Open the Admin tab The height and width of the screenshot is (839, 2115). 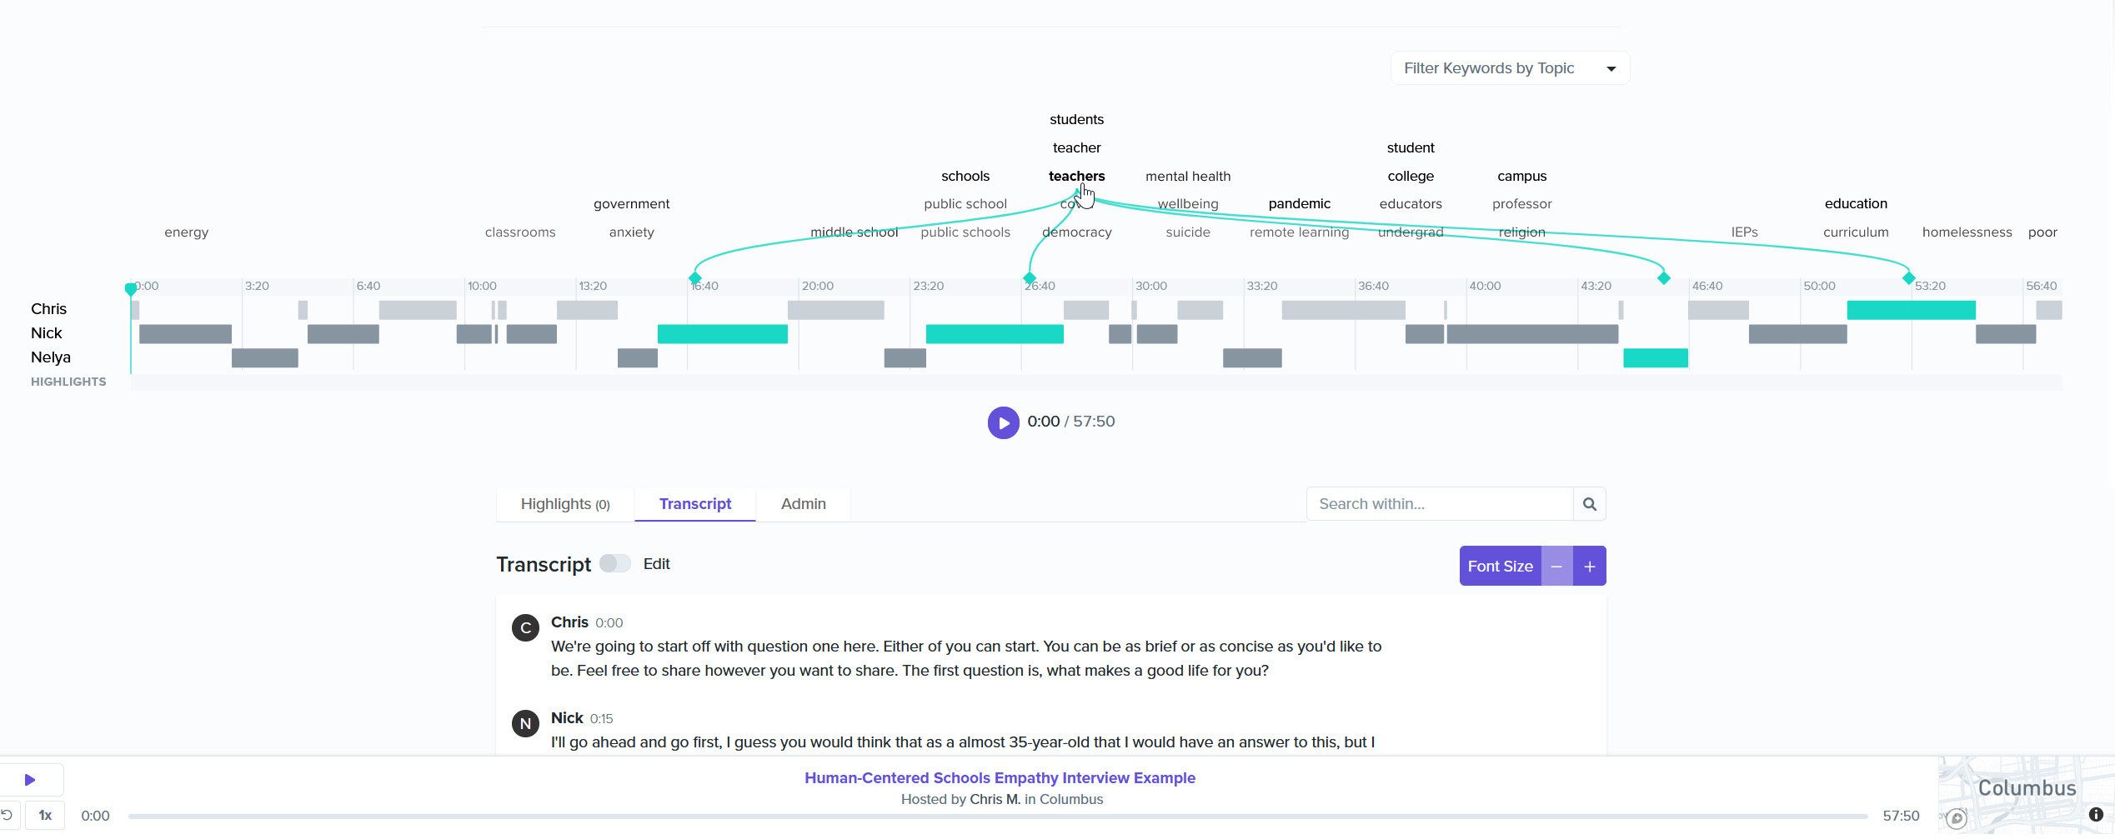(803, 504)
